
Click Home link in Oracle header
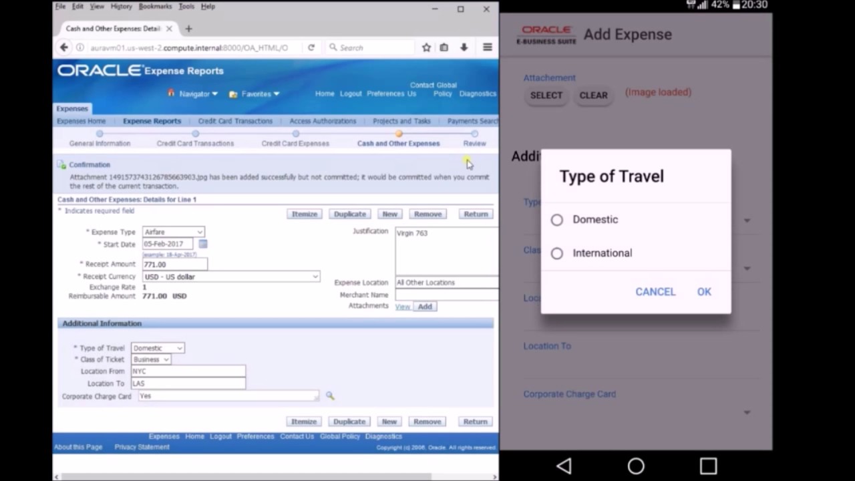[325, 94]
